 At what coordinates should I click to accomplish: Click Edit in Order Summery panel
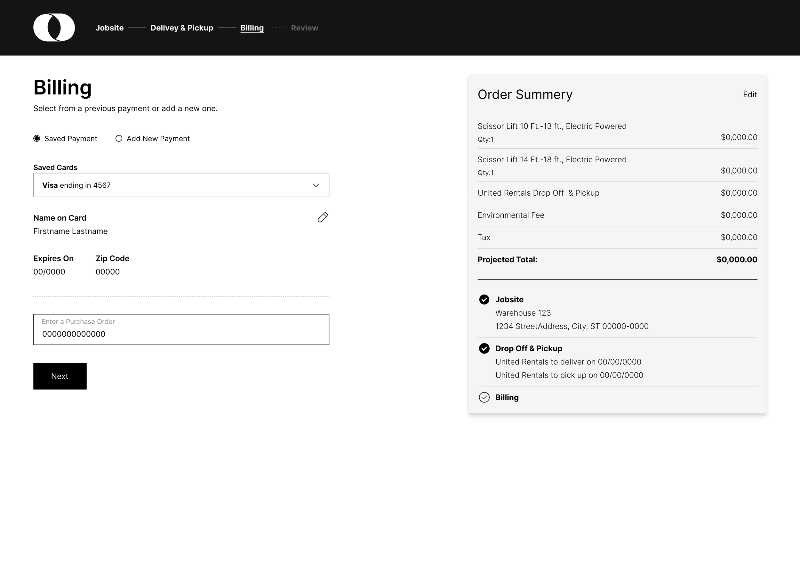click(x=749, y=94)
